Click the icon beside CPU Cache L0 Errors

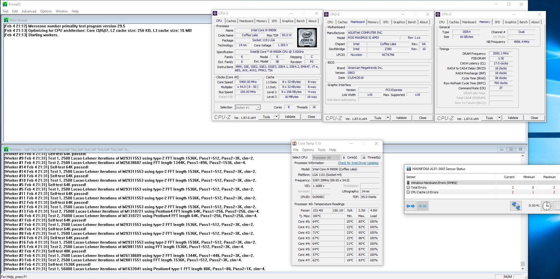tap(408, 192)
